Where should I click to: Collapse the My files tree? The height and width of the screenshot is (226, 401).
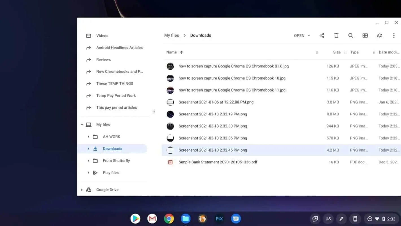(x=82, y=125)
